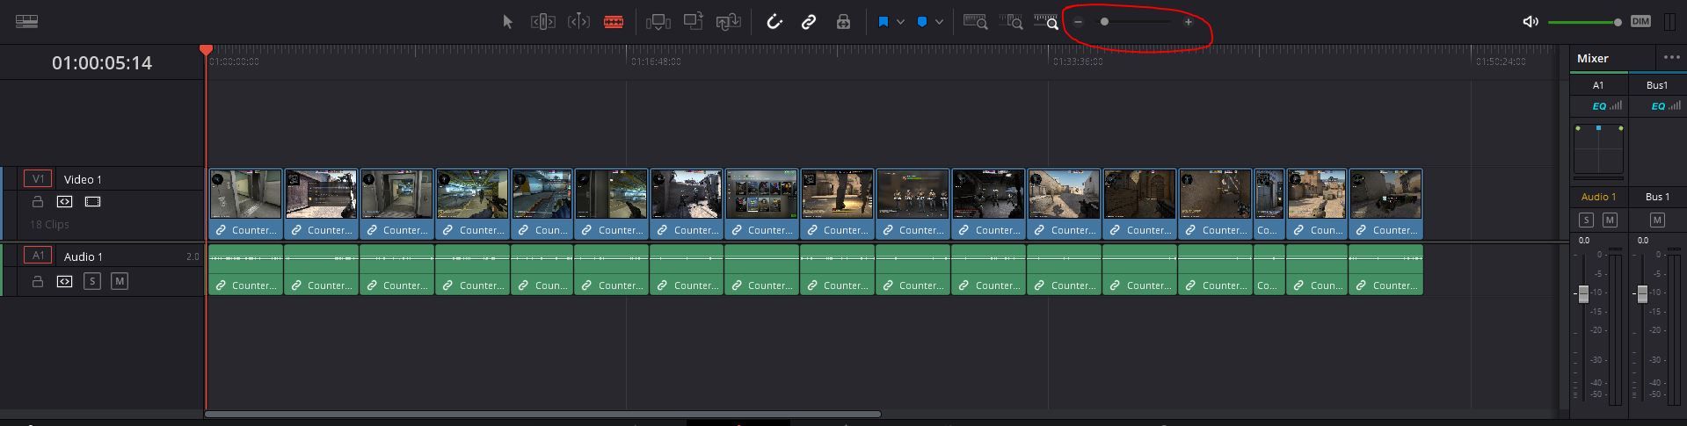The width and height of the screenshot is (1687, 426).
Task: Lock the Video 1 track
Action: click(37, 202)
